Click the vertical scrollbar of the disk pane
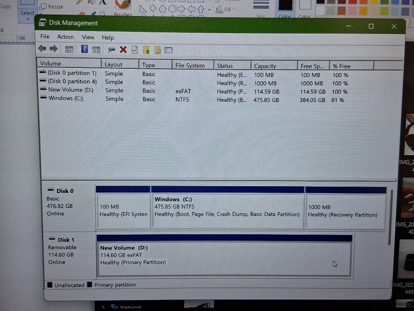 tap(390, 217)
